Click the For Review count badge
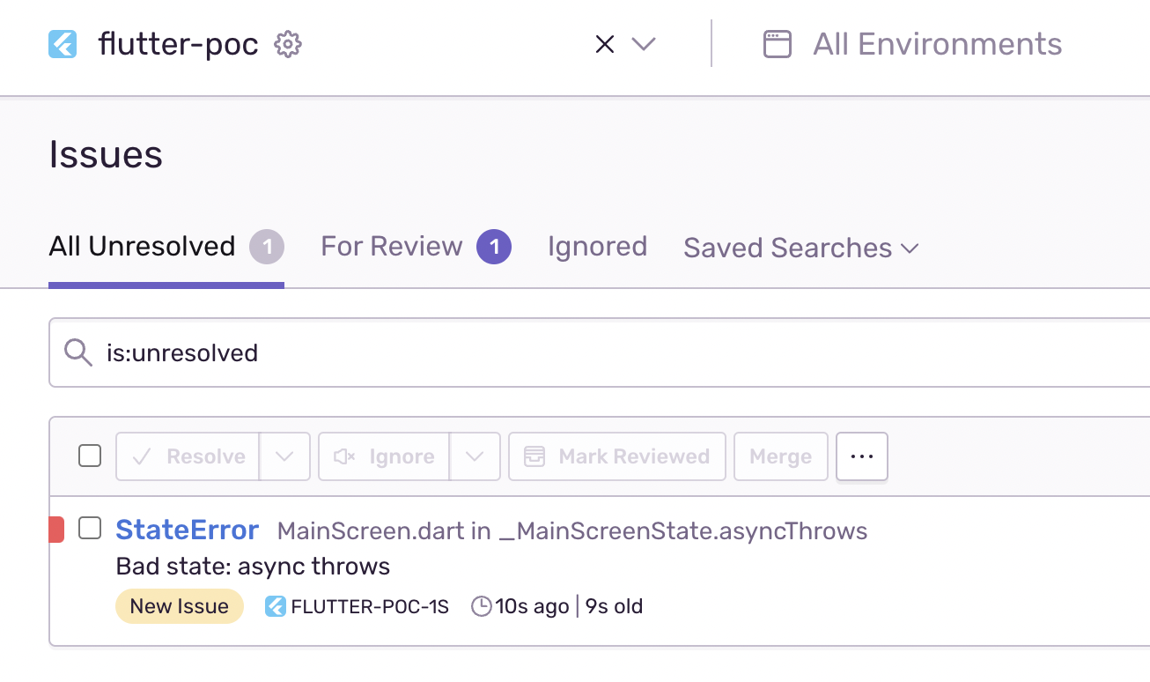The image size is (1150, 682). pyautogui.click(x=494, y=248)
